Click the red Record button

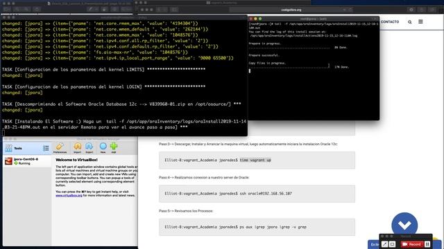pos(411,244)
